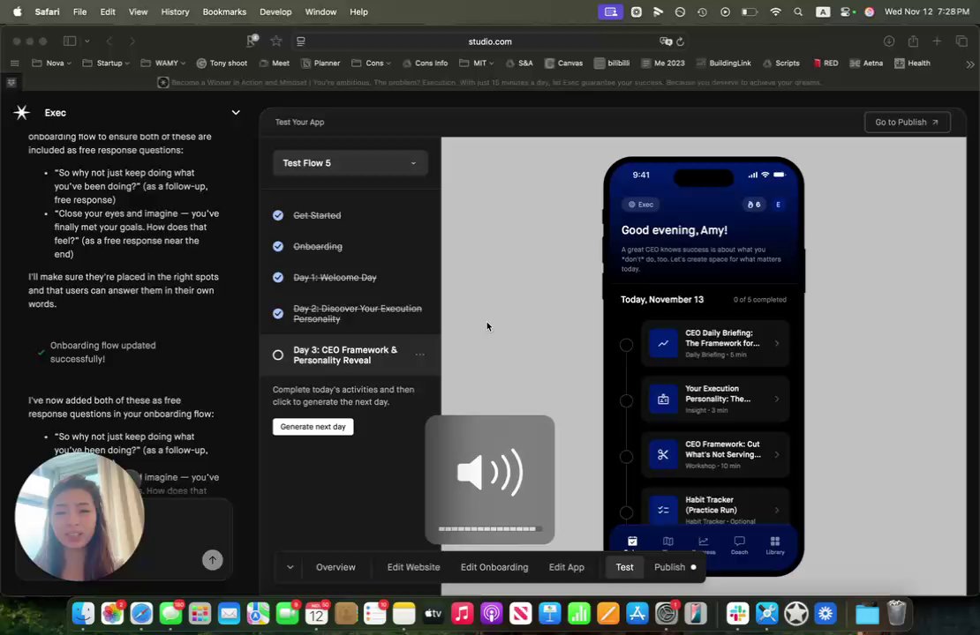Open Your Execution Personality insight card
This screenshot has height=635, width=980.
(x=715, y=399)
